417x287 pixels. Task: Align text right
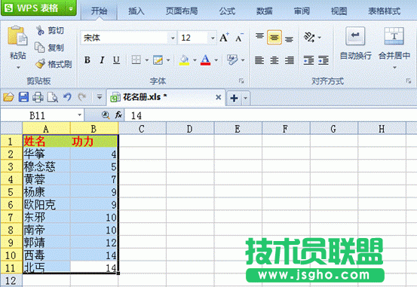[290, 60]
